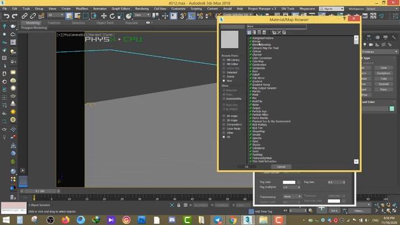The image size is (400, 225).
Task: Click the green object color swatch
Action: point(392,109)
